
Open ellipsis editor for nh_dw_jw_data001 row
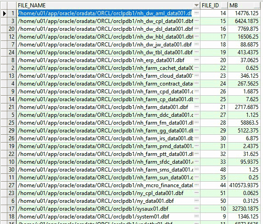tap(197, 45)
